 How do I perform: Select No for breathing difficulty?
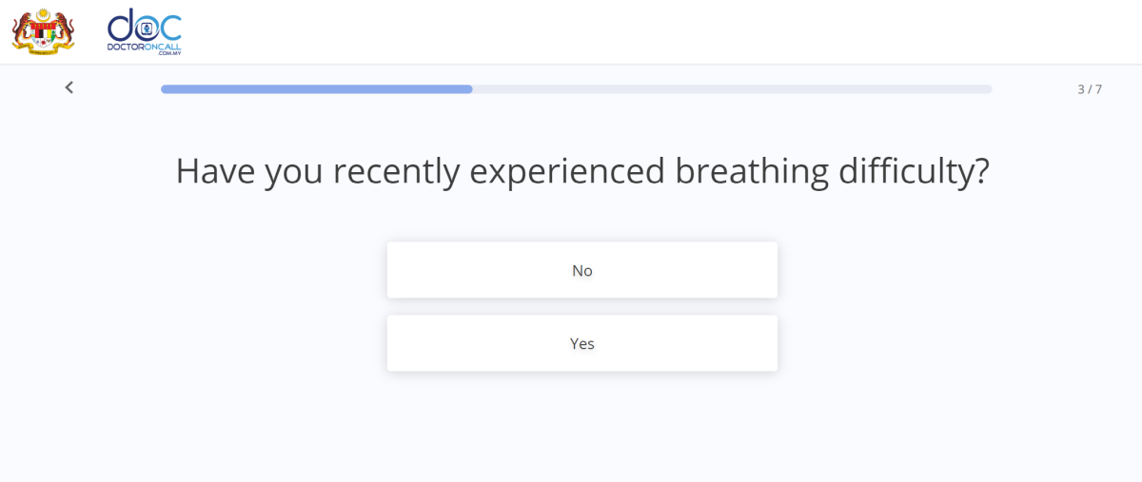581,270
